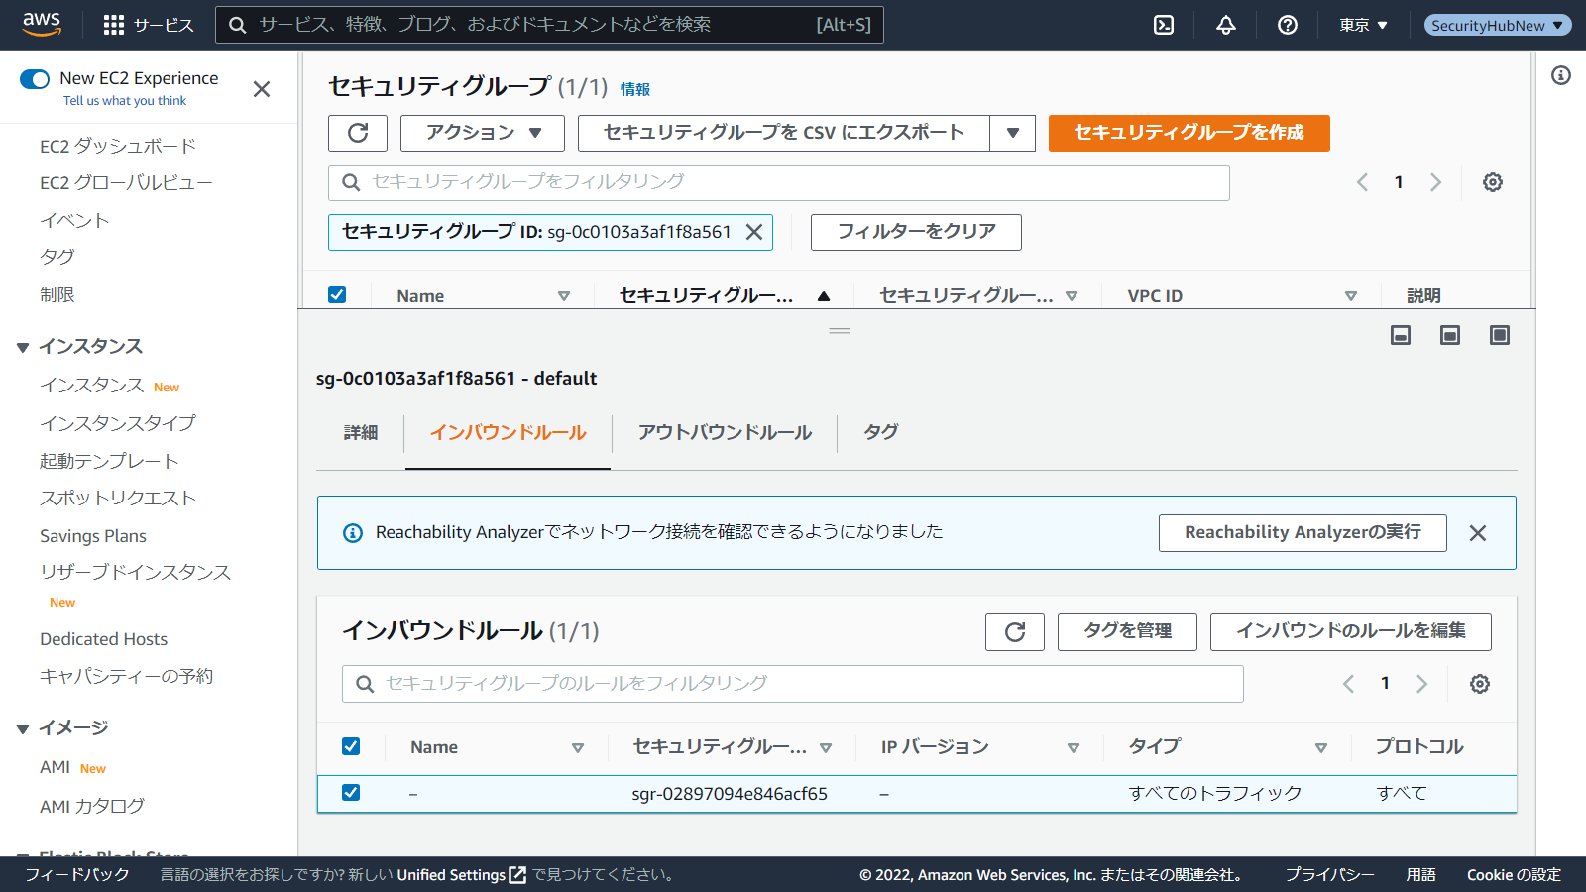Switch to the アウトバウンドルール tab
1586x892 pixels.
pyautogui.click(x=725, y=433)
